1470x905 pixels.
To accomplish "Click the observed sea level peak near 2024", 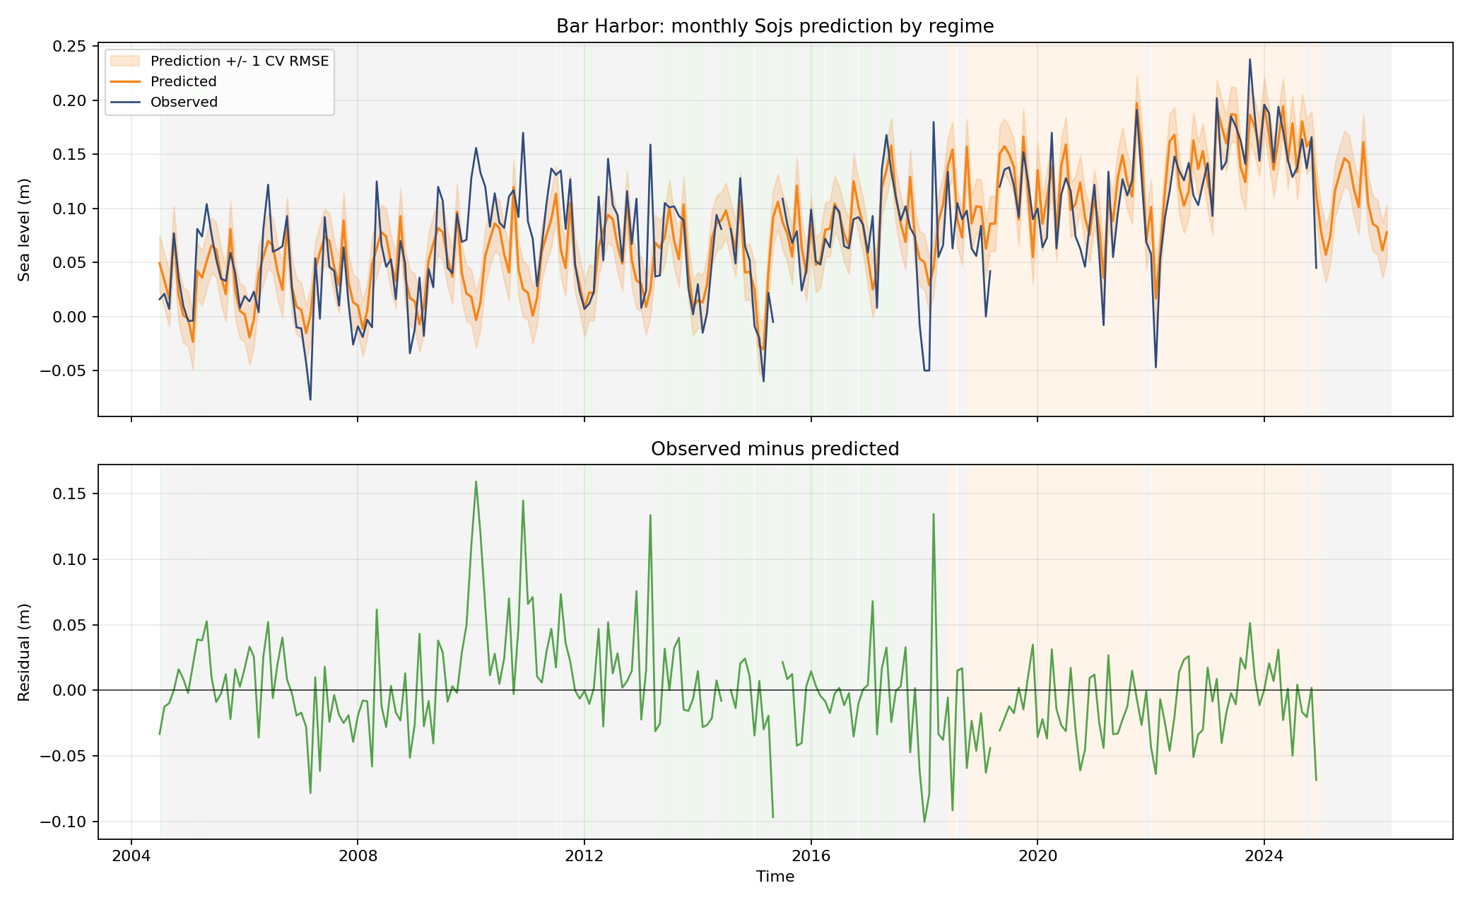I will [1249, 60].
